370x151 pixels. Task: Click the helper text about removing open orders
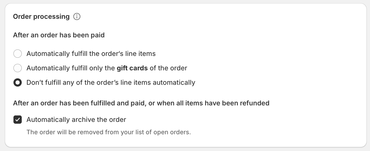point(109,133)
